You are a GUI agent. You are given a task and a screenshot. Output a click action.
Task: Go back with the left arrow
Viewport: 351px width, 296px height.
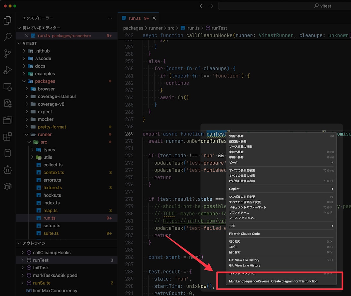pyautogui.click(x=202, y=6)
